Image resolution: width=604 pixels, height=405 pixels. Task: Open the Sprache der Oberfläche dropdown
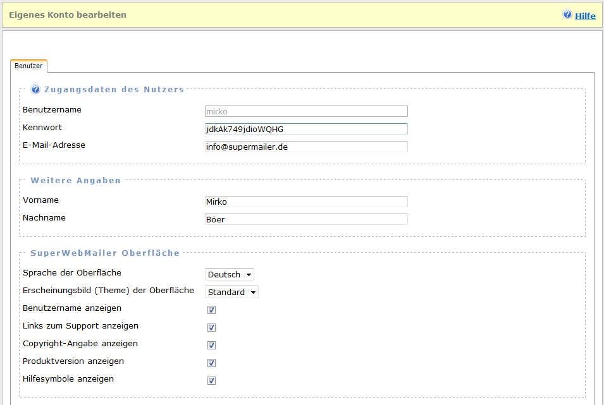230,274
